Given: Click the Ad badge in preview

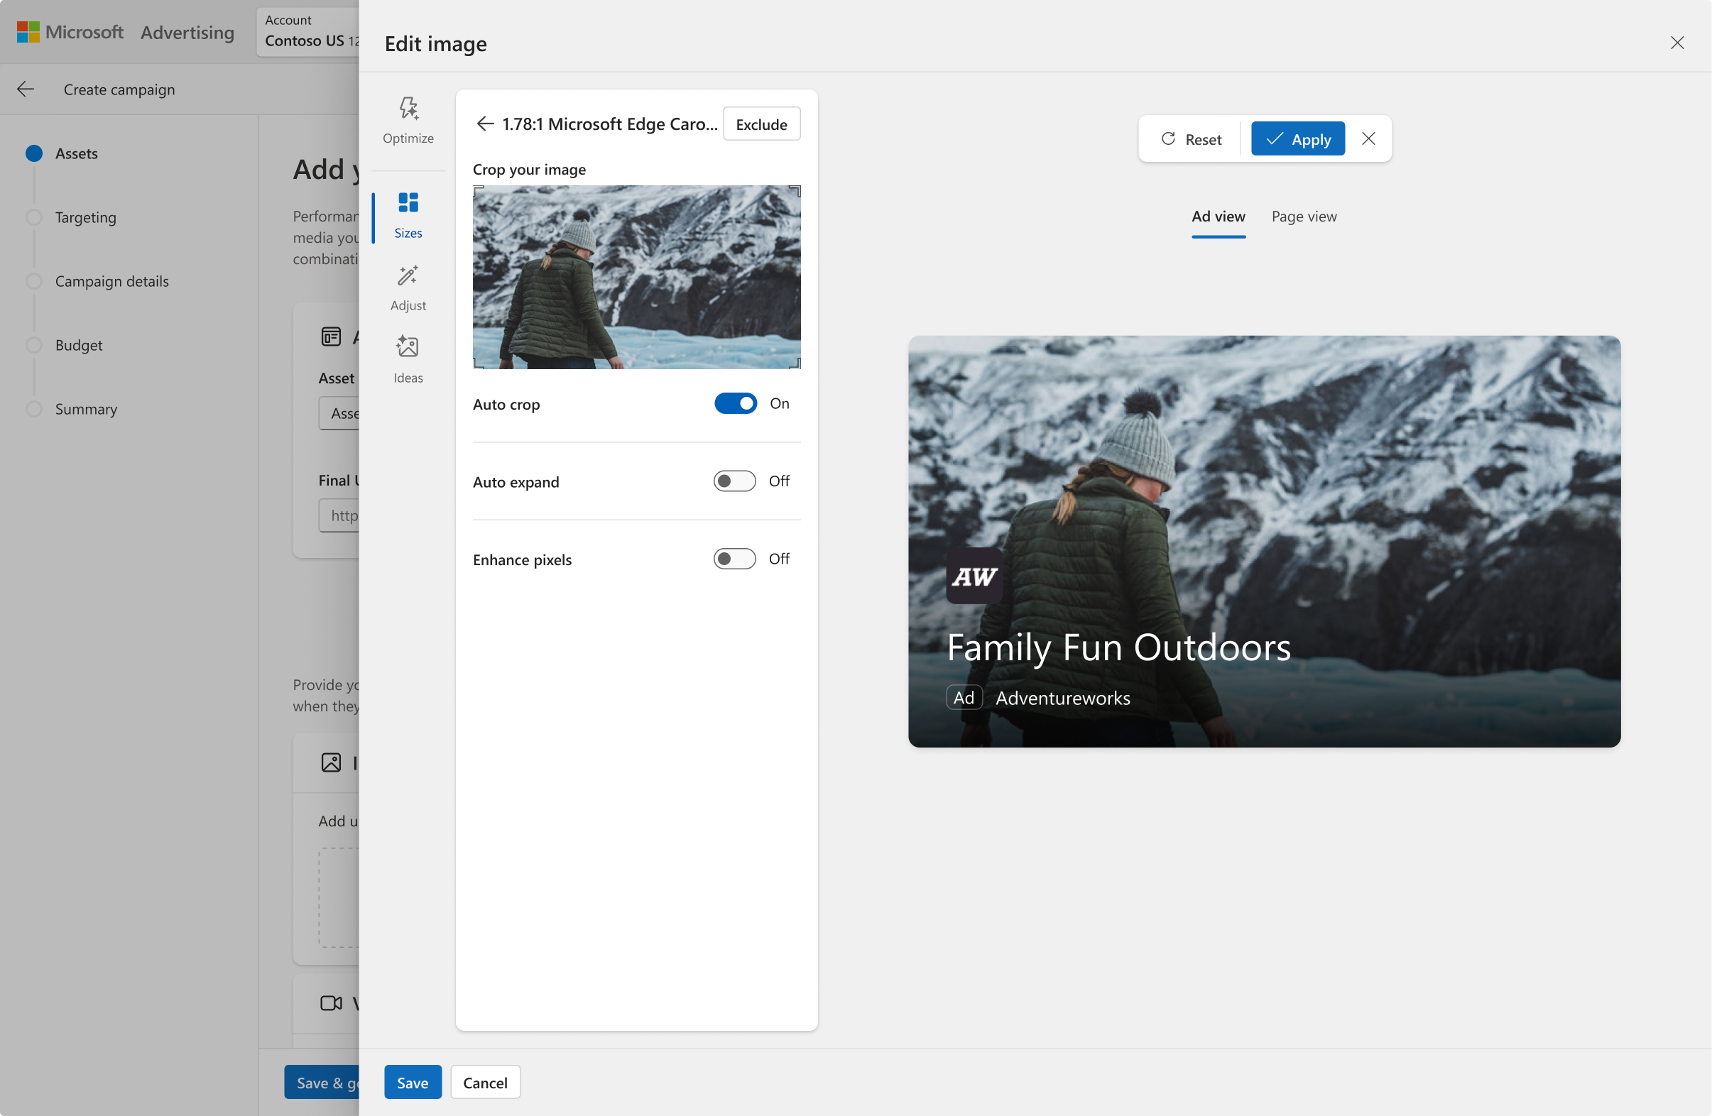Looking at the screenshot, I should point(964,697).
